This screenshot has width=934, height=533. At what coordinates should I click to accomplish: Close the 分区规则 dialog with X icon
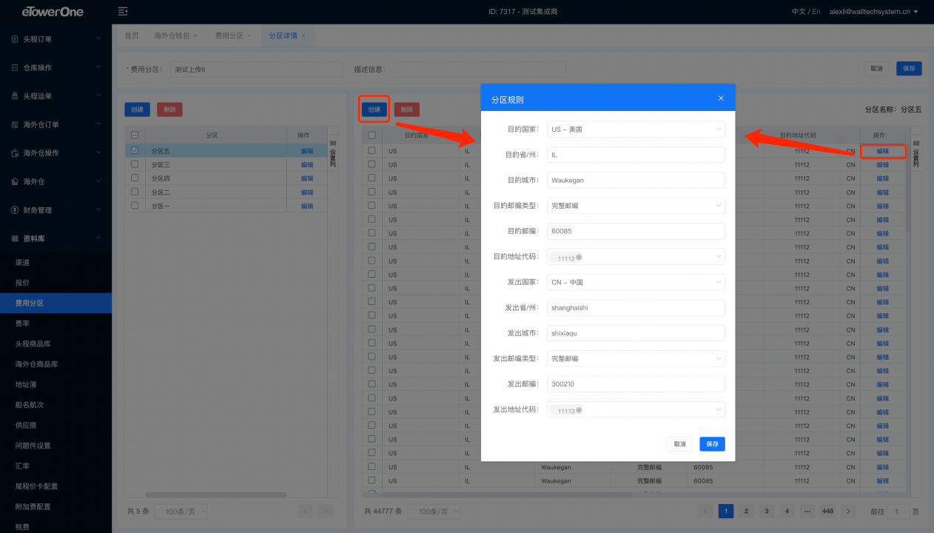point(721,98)
